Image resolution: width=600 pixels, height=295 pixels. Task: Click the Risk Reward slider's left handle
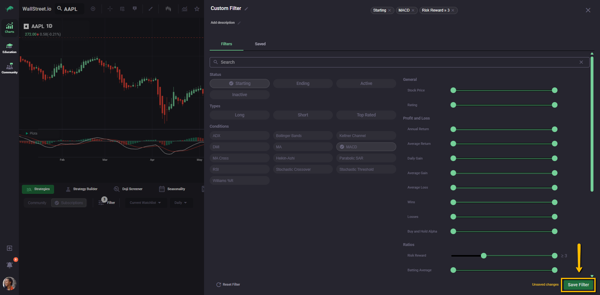(x=484, y=256)
